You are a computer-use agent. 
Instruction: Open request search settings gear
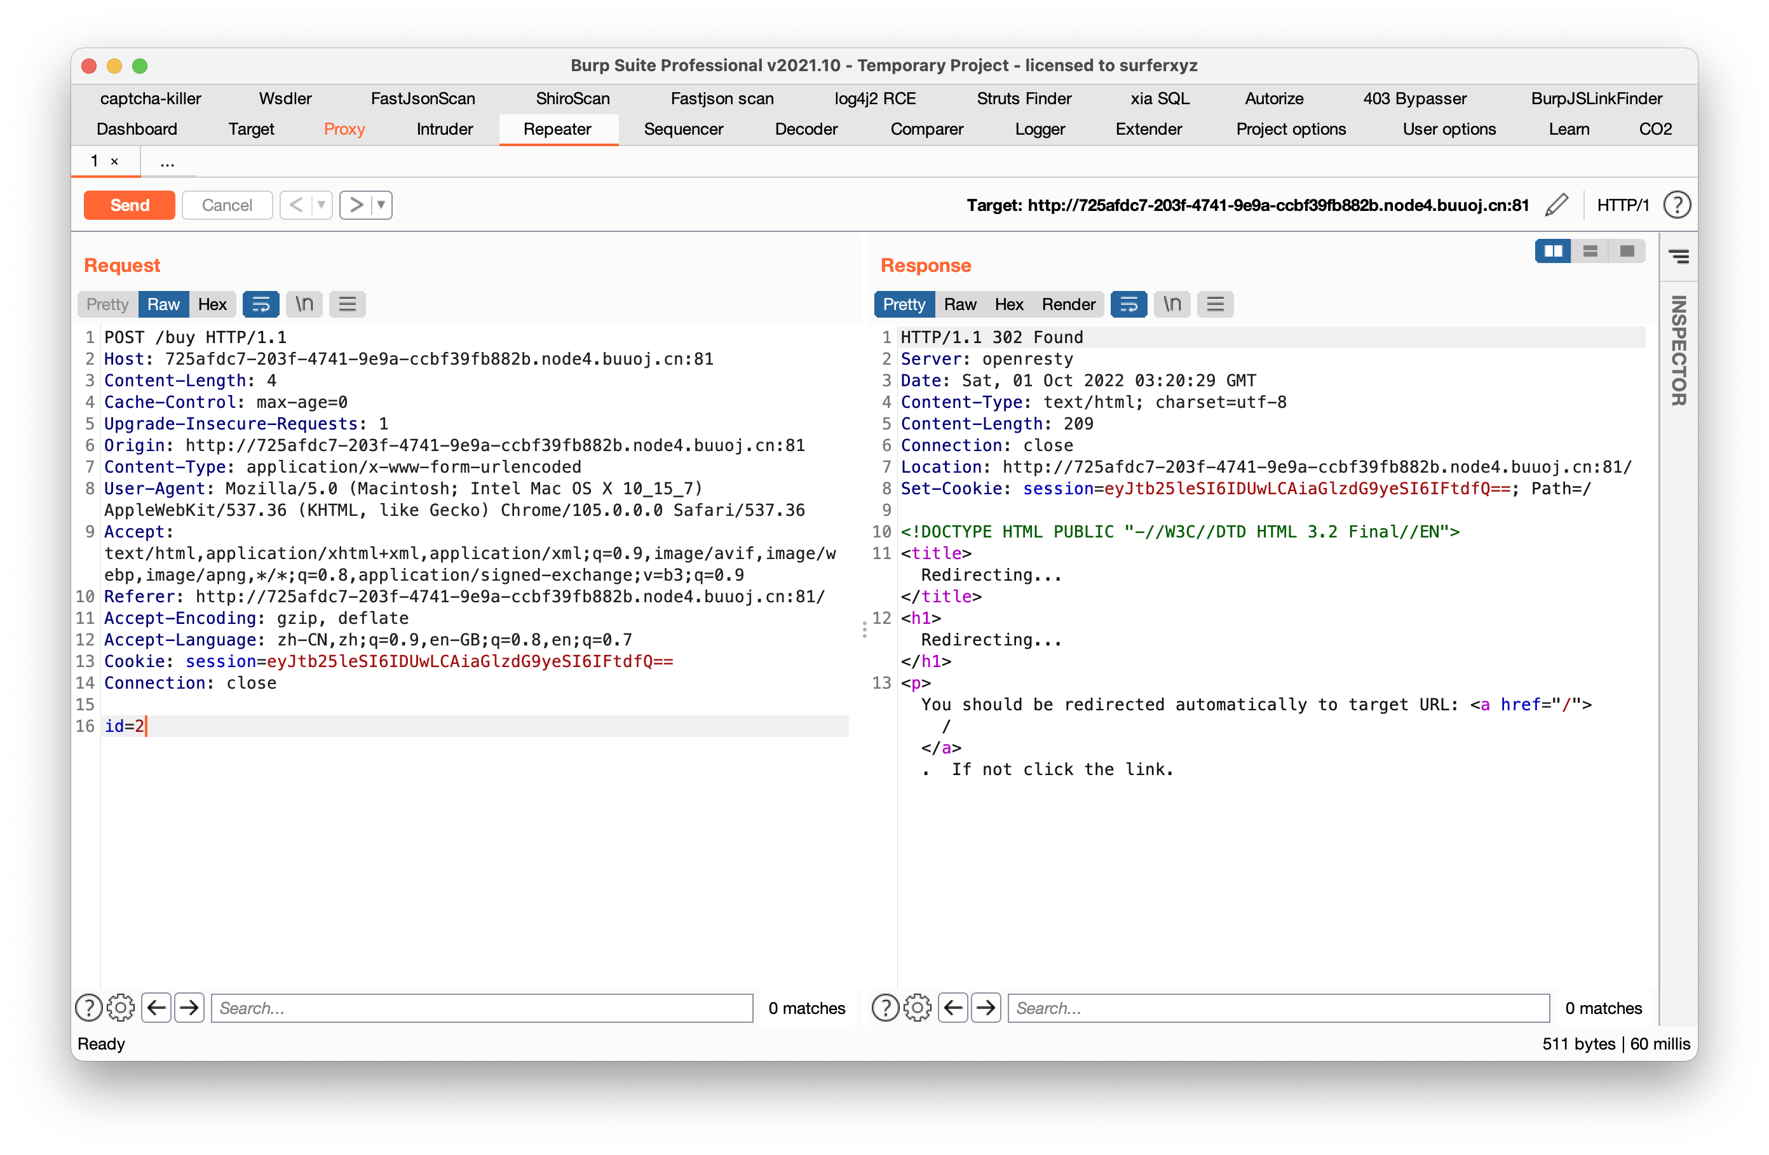(120, 1008)
